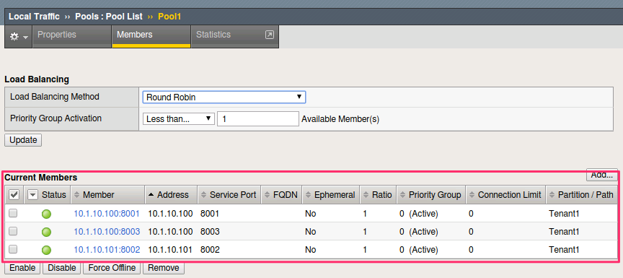Click the Remove button
The width and height of the screenshot is (623, 278).
tap(163, 268)
